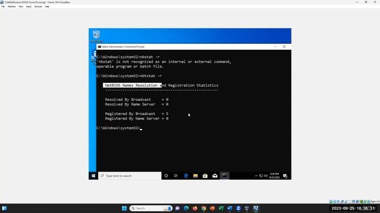
Task: Launch Google Chrome from host taskbar
Action: (204, 208)
